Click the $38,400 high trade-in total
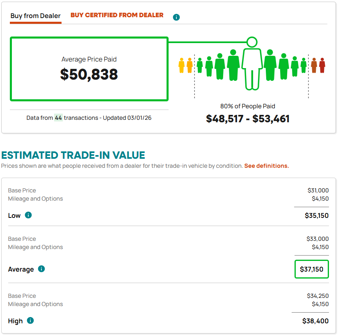Screen dimensions: 338x336 [315, 321]
